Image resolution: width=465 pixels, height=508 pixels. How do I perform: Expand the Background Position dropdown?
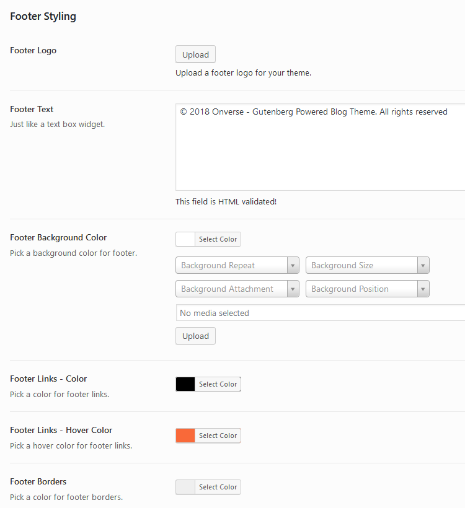point(361,289)
